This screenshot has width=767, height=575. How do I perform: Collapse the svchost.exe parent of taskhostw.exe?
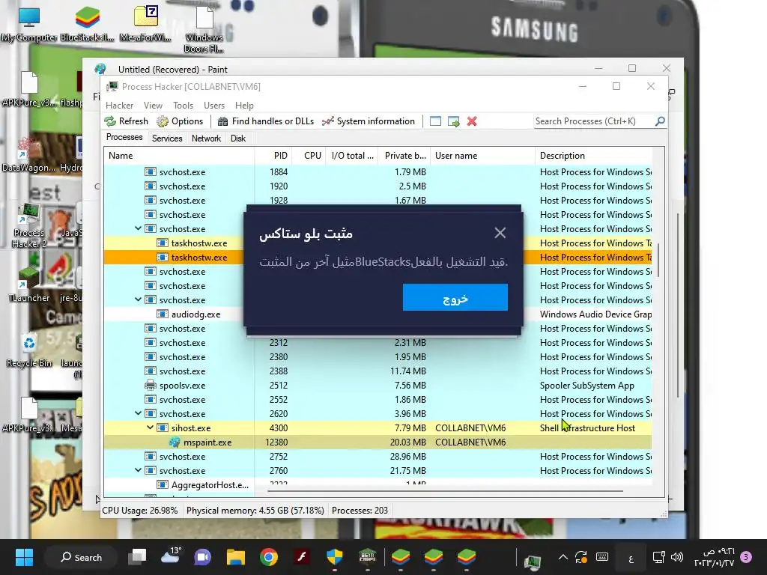139,228
